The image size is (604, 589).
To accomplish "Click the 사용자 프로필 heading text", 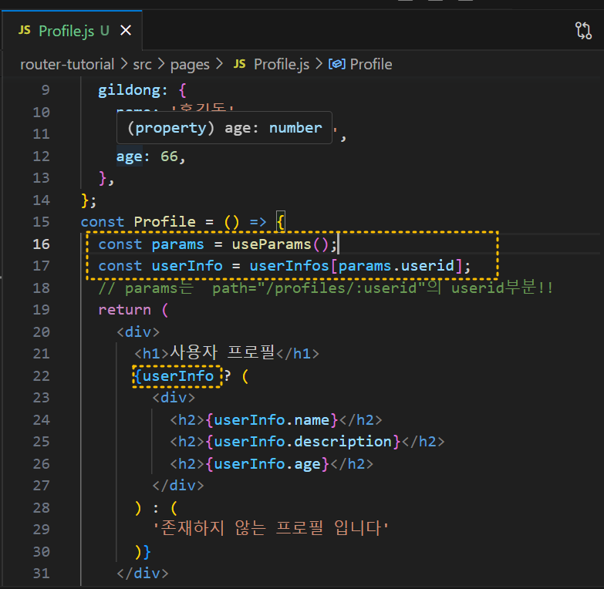I will pos(222,352).
